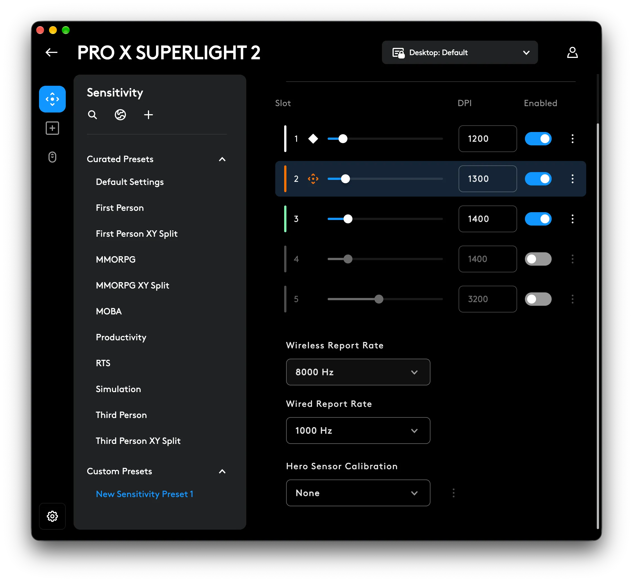Open the Hero Sensor Calibration None dropdown
The image size is (633, 582).
pyautogui.click(x=358, y=493)
